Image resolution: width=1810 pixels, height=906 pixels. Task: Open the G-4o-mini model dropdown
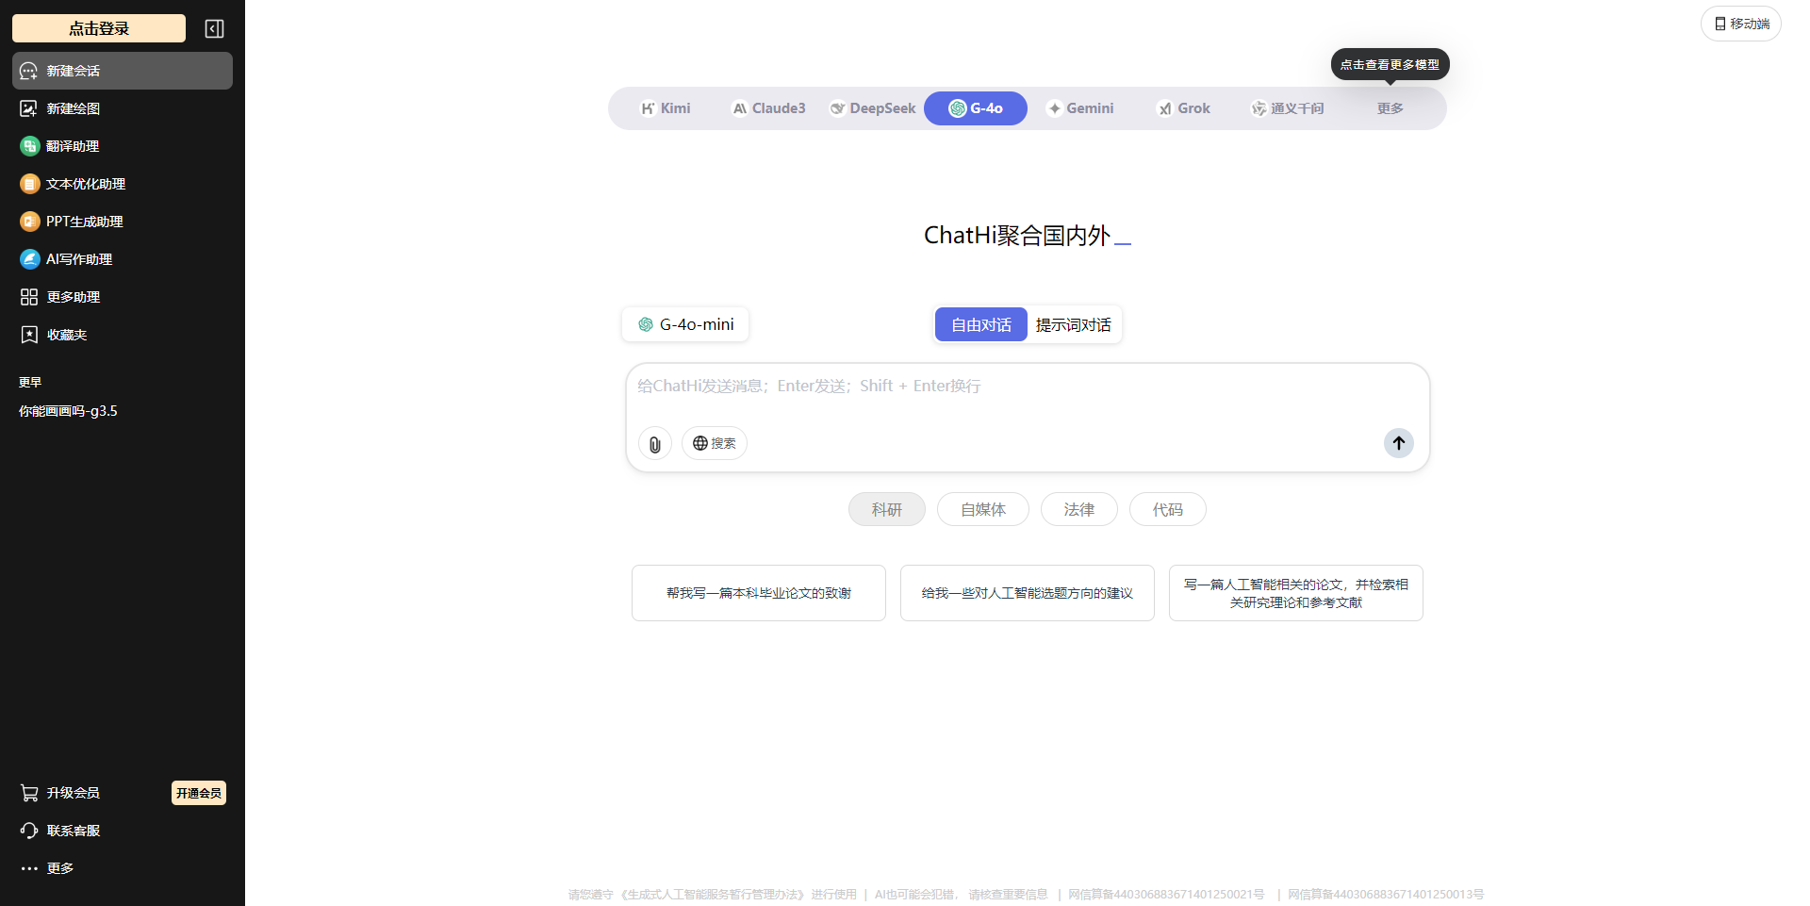685,324
